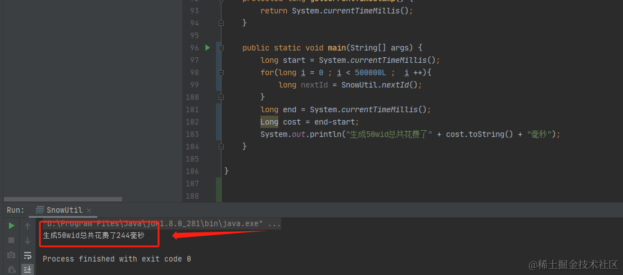Click the '生成50wid总共花费了244毫秒' output line
Screen dimensions: 623x275
coord(93,236)
